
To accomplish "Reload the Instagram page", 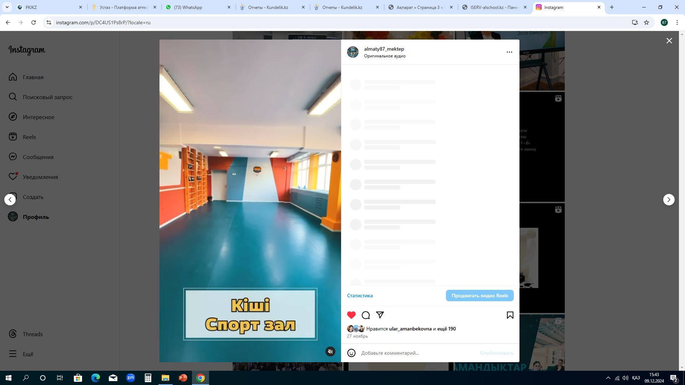I will [x=34, y=22].
